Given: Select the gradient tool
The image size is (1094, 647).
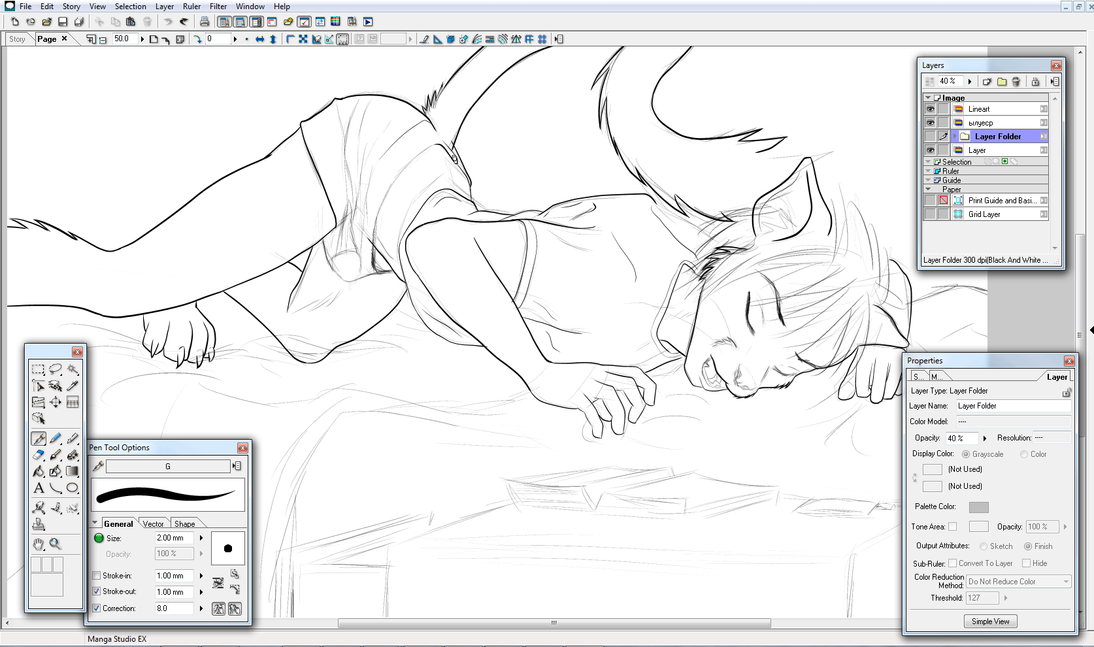Looking at the screenshot, I should click(x=73, y=471).
